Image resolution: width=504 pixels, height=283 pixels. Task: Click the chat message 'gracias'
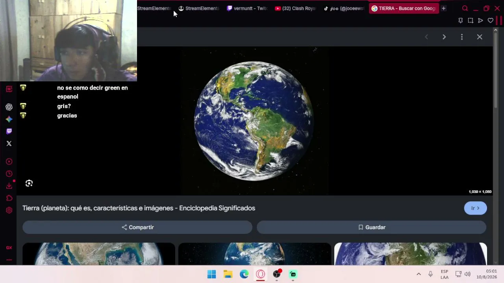(67, 116)
